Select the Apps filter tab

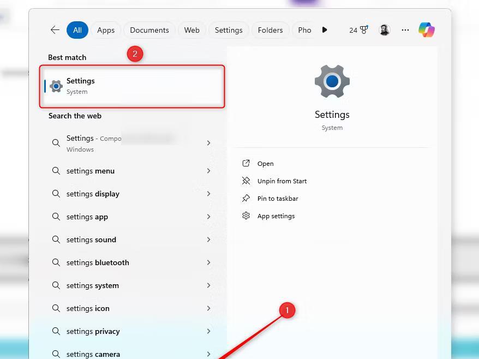pyautogui.click(x=105, y=30)
